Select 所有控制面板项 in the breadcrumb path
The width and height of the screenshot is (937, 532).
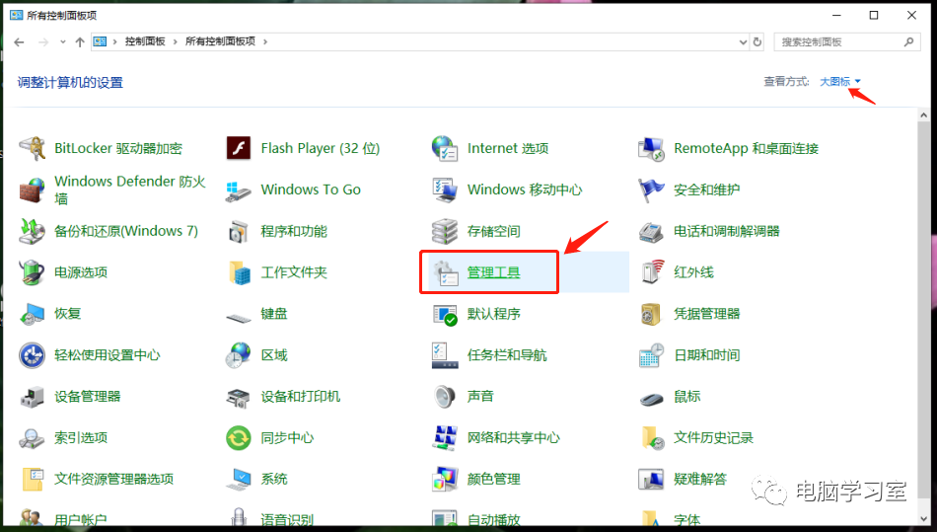[220, 41]
